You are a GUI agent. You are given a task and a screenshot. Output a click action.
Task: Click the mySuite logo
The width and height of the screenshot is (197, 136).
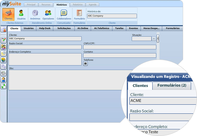(x=12, y=4)
